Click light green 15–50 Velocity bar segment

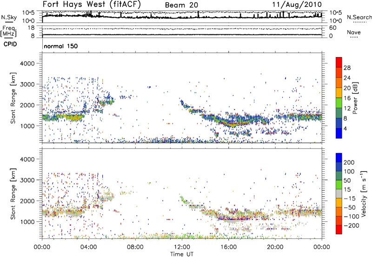point(339,185)
